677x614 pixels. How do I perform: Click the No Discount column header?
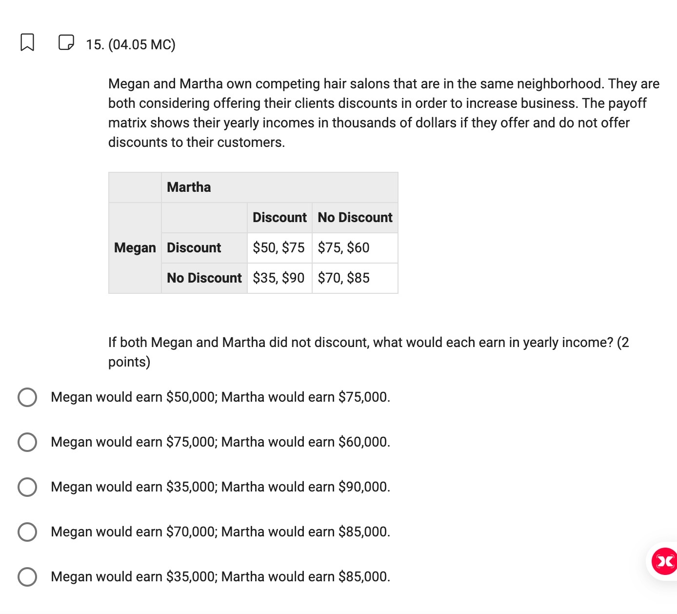(x=355, y=217)
